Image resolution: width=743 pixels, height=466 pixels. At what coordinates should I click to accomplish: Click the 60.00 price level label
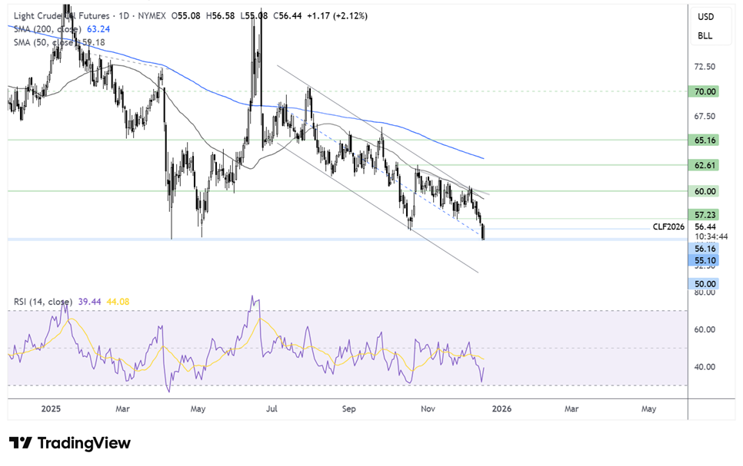(706, 191)
